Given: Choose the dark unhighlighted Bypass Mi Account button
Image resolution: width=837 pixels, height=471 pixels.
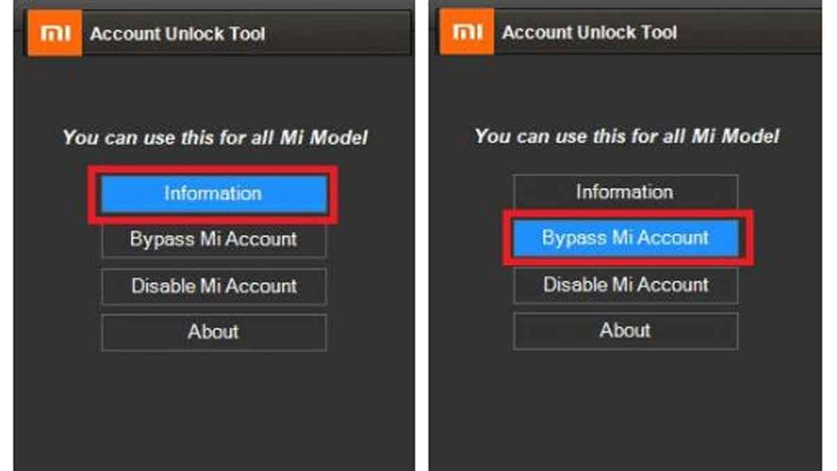Looking at the screenshot, I should (213, 239).
